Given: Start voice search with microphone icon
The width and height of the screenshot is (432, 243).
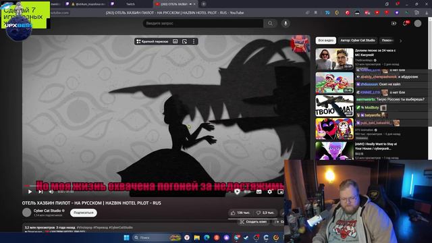Looking at the screenshot, I should click(286, 24).
